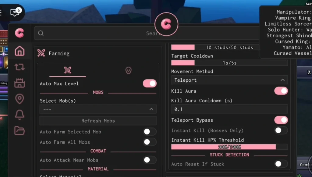Enable Instant Kill (Bosses Only)
312x177 pixels.
pos(281,131)
